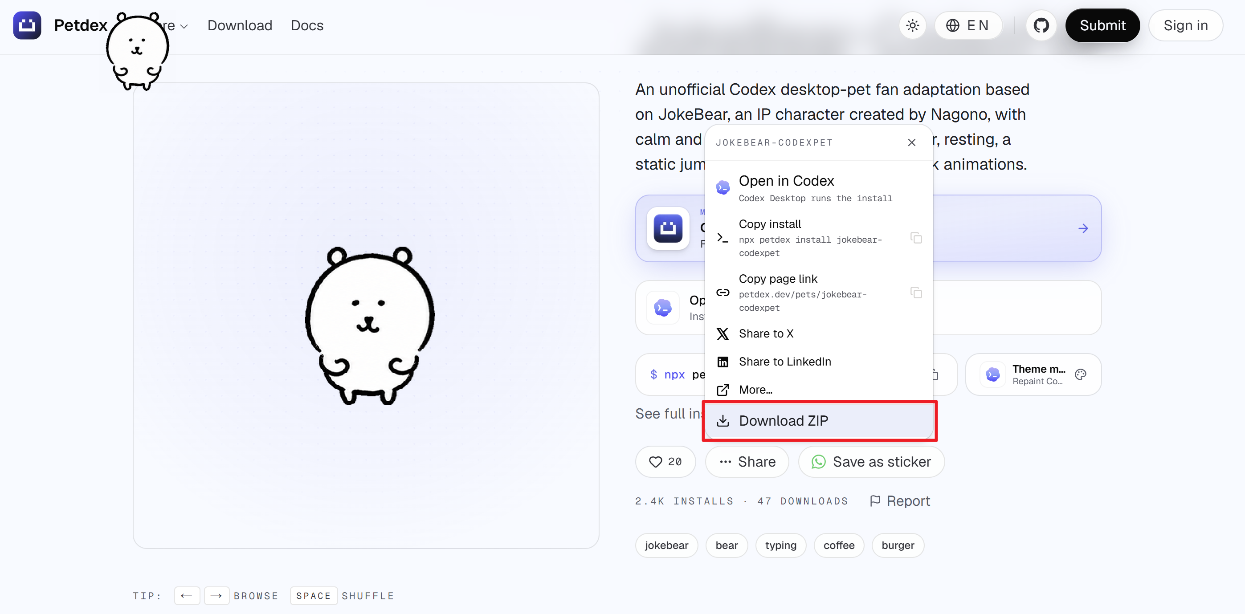
Task: Click the Petdex brand name text
Action: [x=81, y=25]
